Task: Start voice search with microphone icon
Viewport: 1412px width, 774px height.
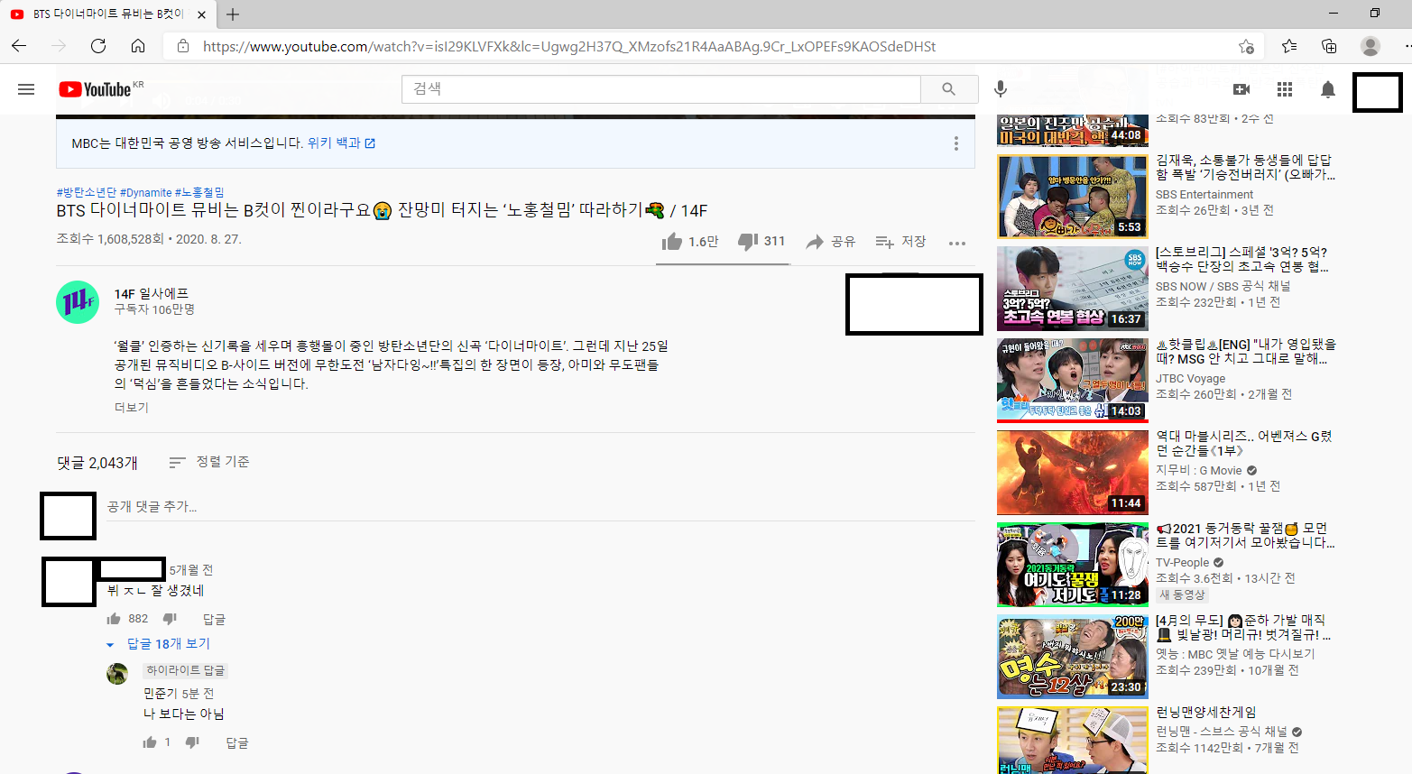Action: [x=1000, y=89]
